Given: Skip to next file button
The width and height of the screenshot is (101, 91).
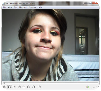Looking at the screenshot, I should click(33, 87).
